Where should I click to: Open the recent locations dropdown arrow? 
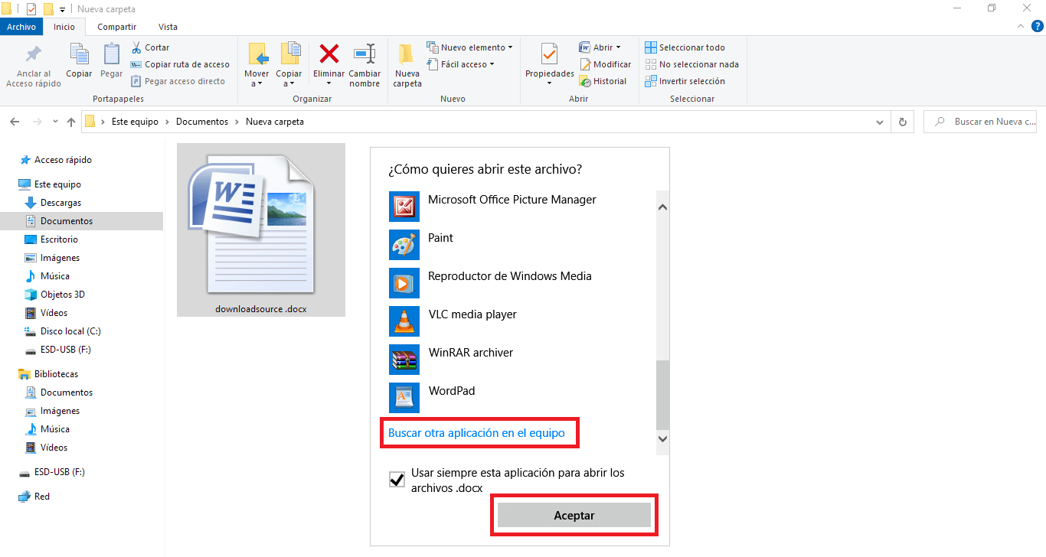(55, 122)
